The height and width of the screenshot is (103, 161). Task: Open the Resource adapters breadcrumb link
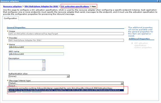click(x=12, y=6)
